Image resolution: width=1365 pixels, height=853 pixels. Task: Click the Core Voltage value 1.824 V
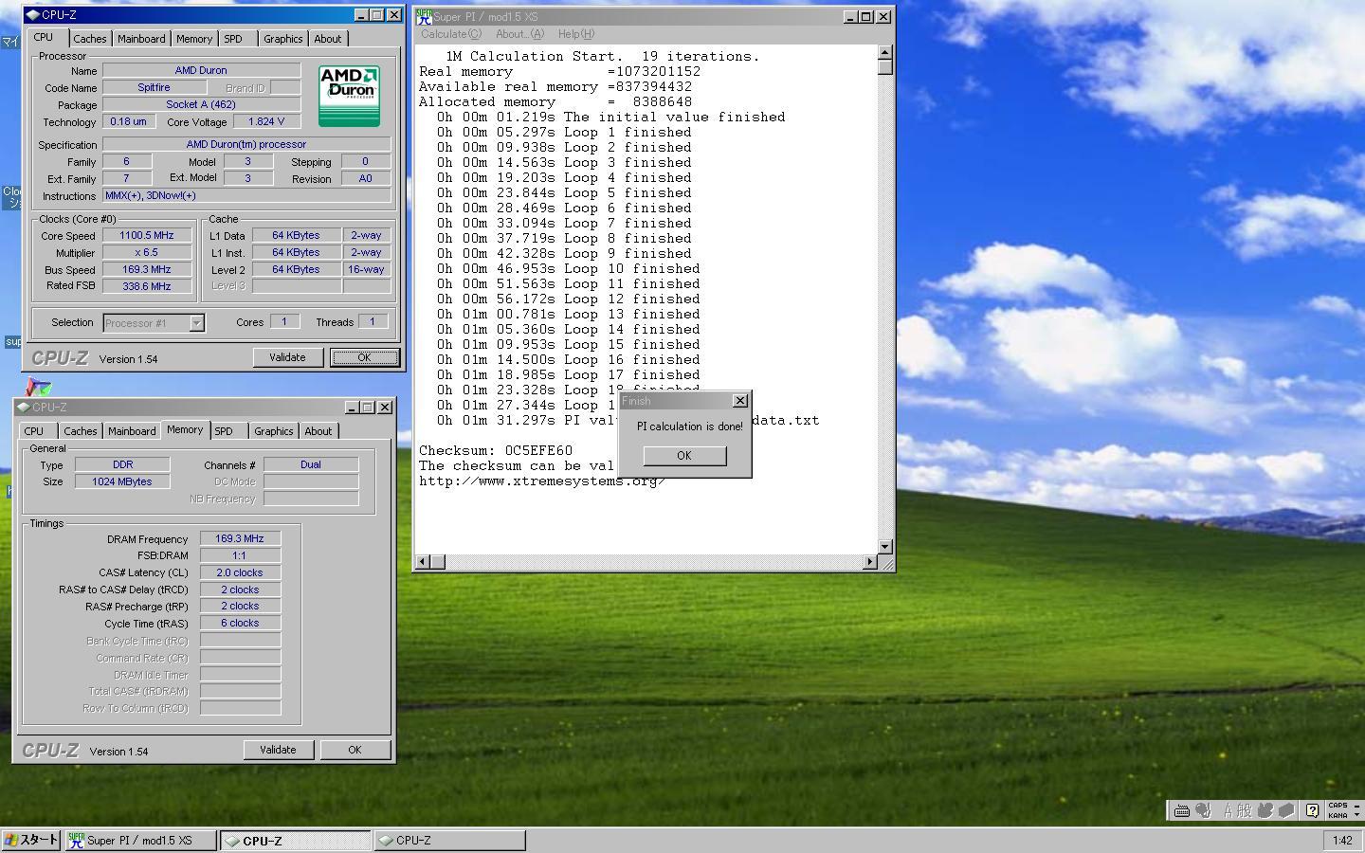point(266,122)
